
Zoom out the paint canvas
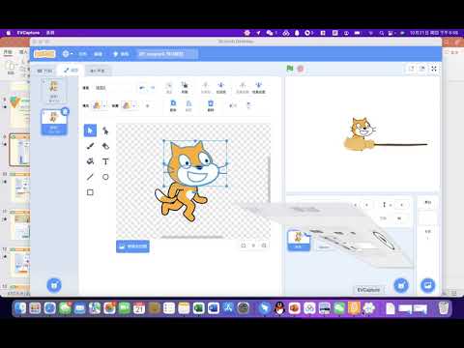point(244,246)
